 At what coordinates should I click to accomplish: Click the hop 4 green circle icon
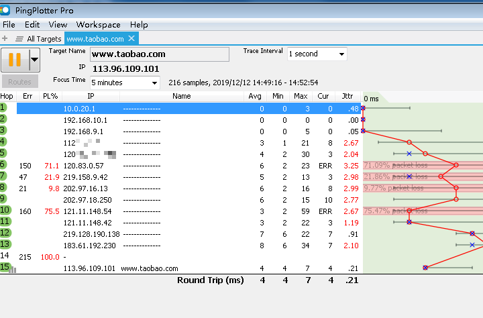(3, 142)
